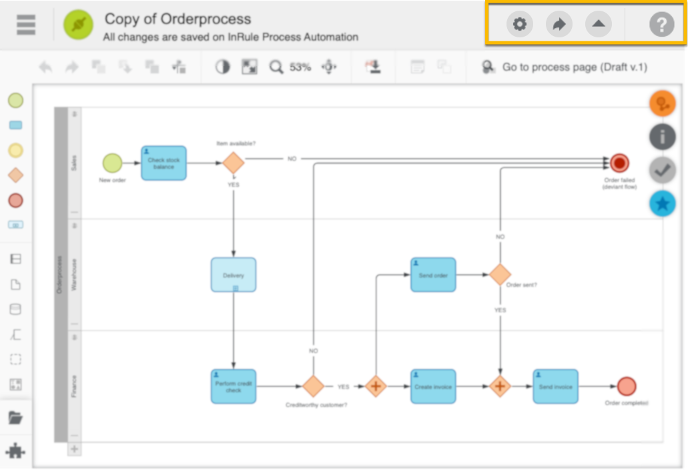Click Go to process page link
This screenshot has width=688, height=473.
(565, 67)
